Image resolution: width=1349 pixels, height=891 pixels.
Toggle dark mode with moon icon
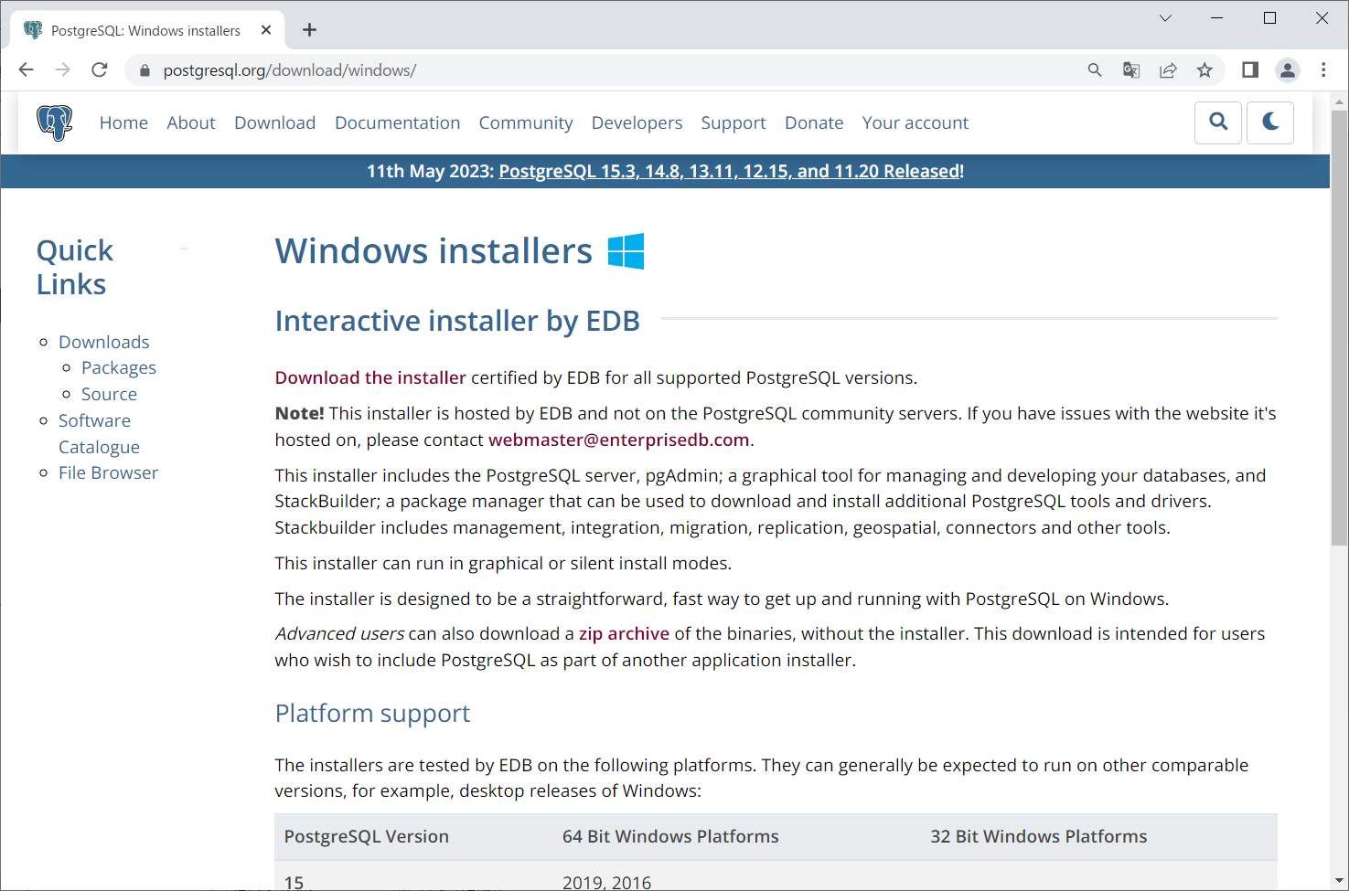click(x=1270, y=122)
